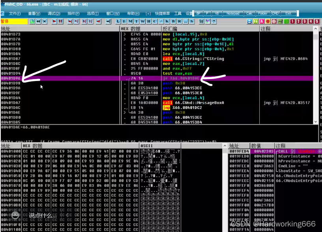This screenshot has height=232, width=322.
Task: Click the 反汇编 column header
Action: click(x=210, y=29)
